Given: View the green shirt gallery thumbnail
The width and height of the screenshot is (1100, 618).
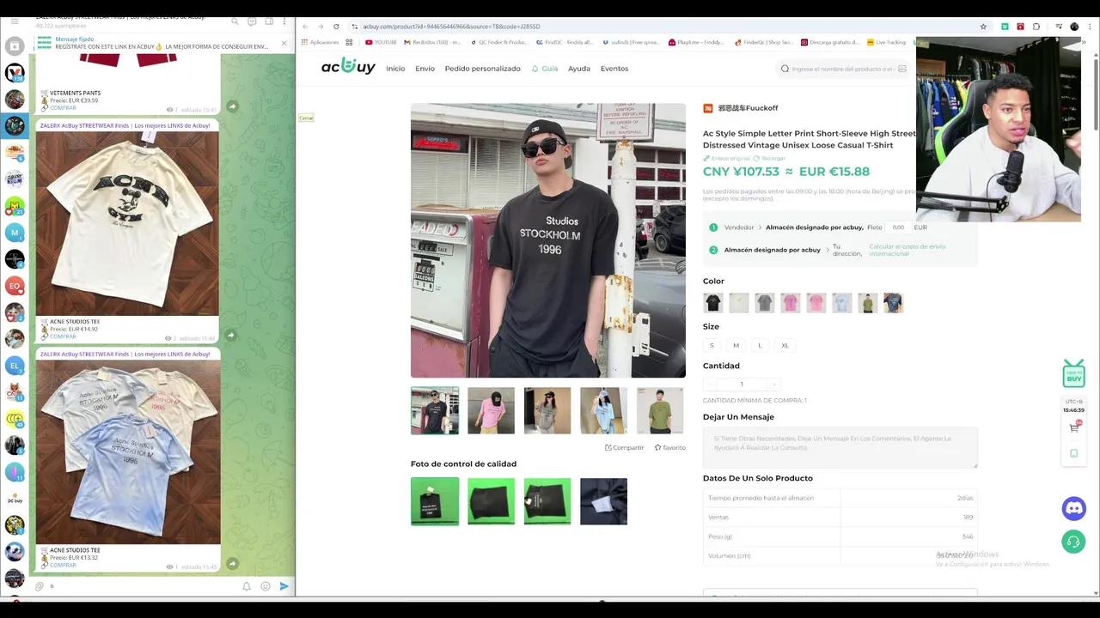Looking at the screenshot, I should (660, 410).
